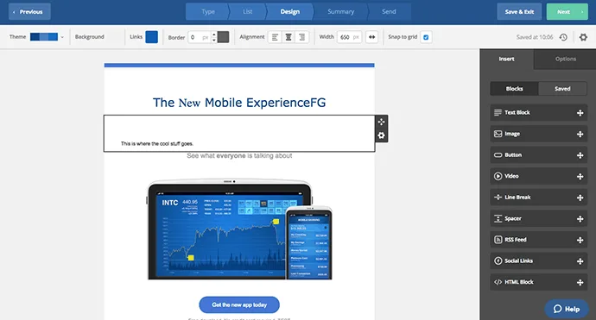Align content to the left
This screenshot has height=320, width=596.
pos(275,37)
